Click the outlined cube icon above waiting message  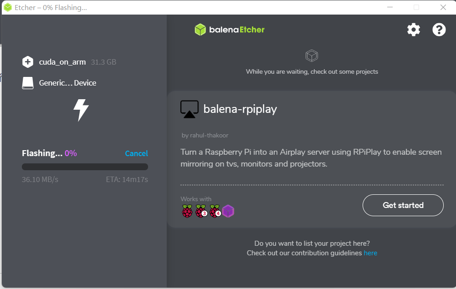coord(312,56)
